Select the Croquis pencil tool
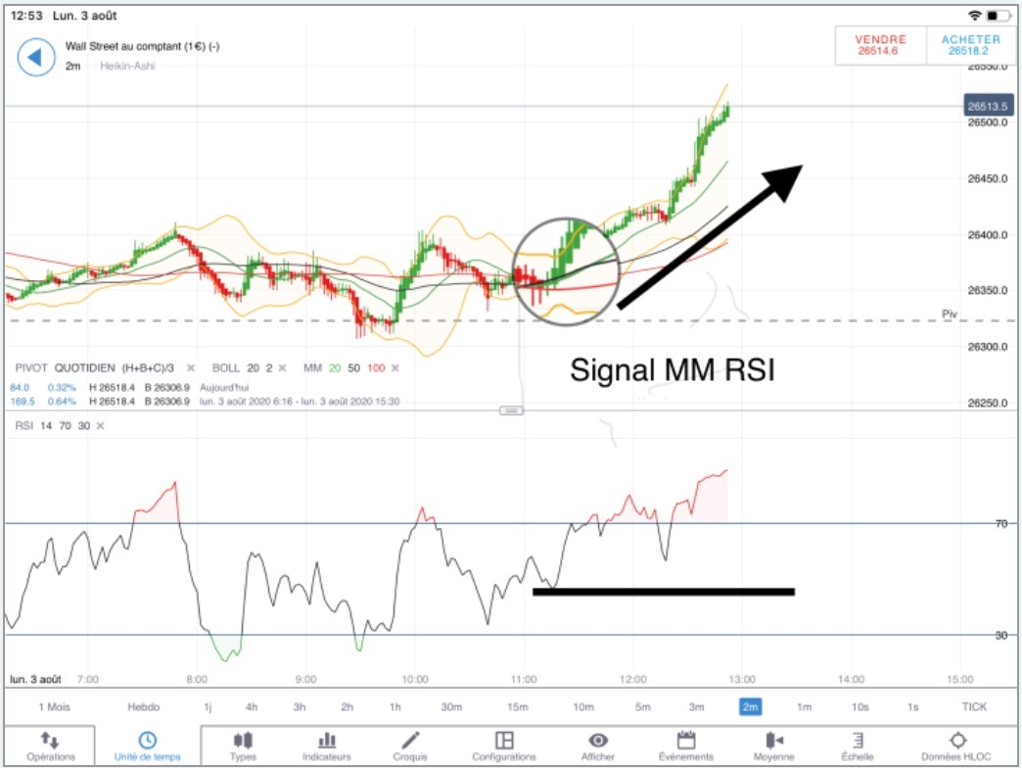Viewport: 1022px width, 768px height. [410, 740]
